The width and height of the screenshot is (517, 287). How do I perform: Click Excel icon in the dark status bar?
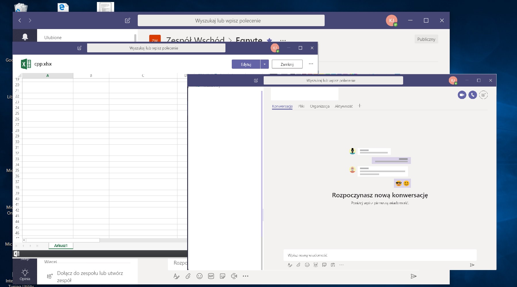[x=17, y=254]
